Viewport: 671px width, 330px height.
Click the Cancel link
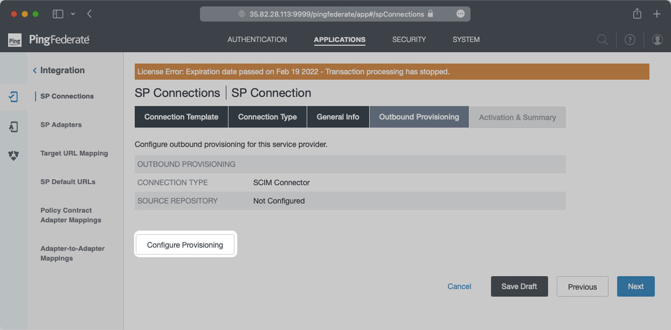(459, 286)
